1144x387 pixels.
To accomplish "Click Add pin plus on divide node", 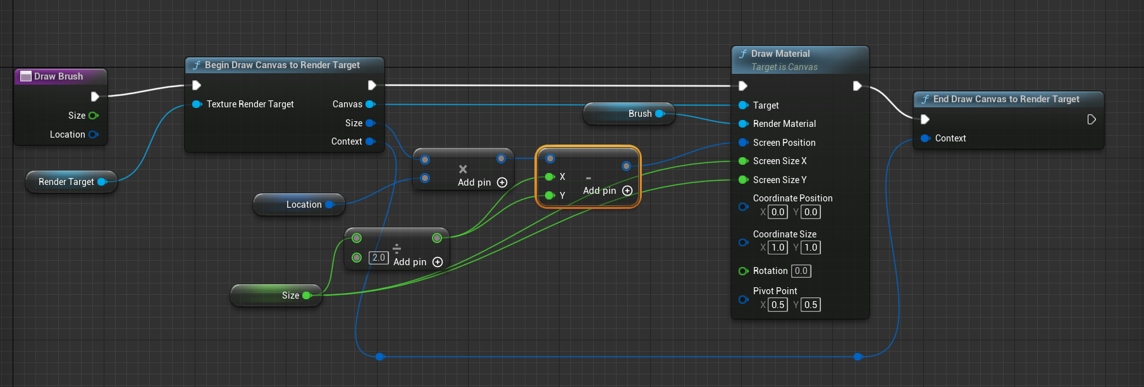I will point(438,262).
